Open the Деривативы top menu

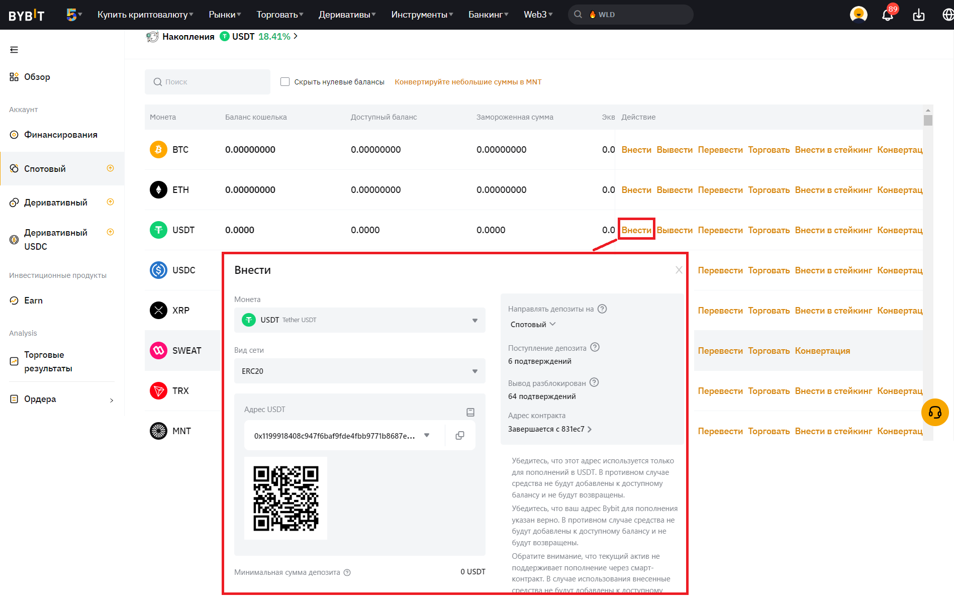[347, 15]
